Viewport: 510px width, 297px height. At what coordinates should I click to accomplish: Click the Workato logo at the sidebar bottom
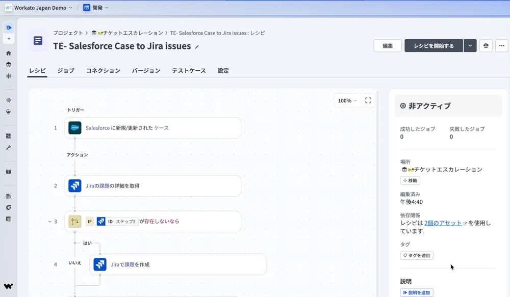click(9, 286)
